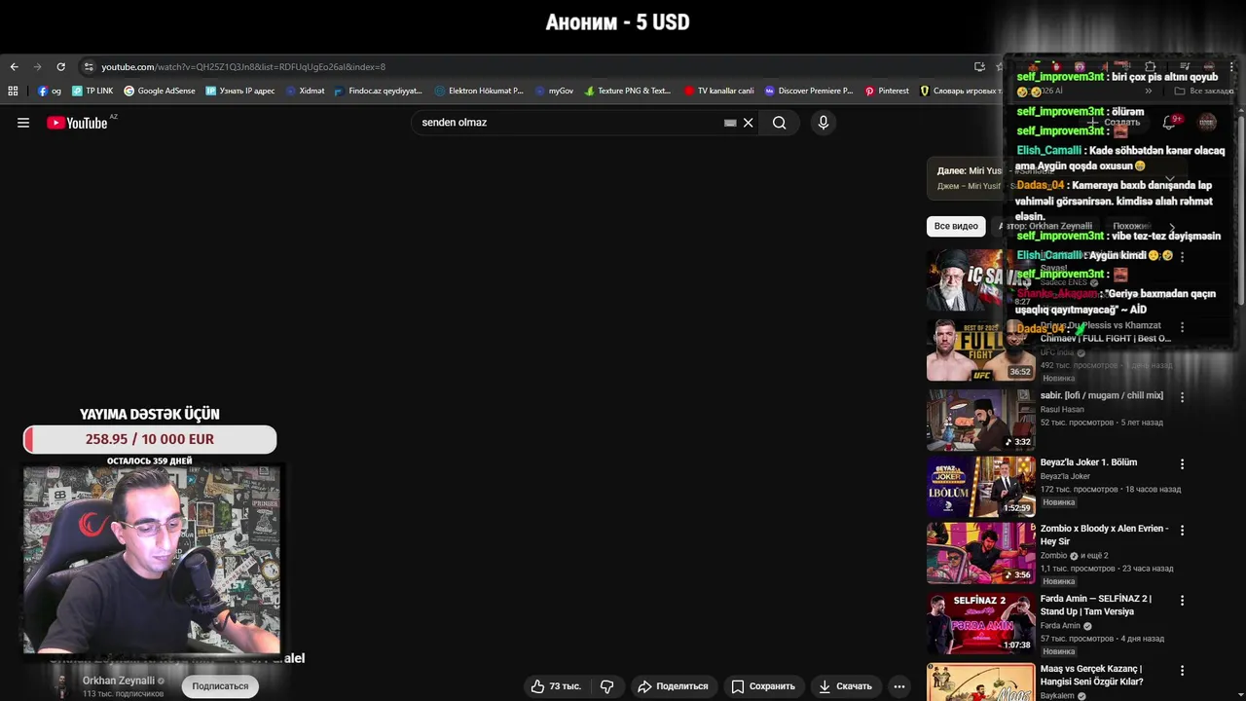Open the YouTube hamburger guide menu

point(23,123)
